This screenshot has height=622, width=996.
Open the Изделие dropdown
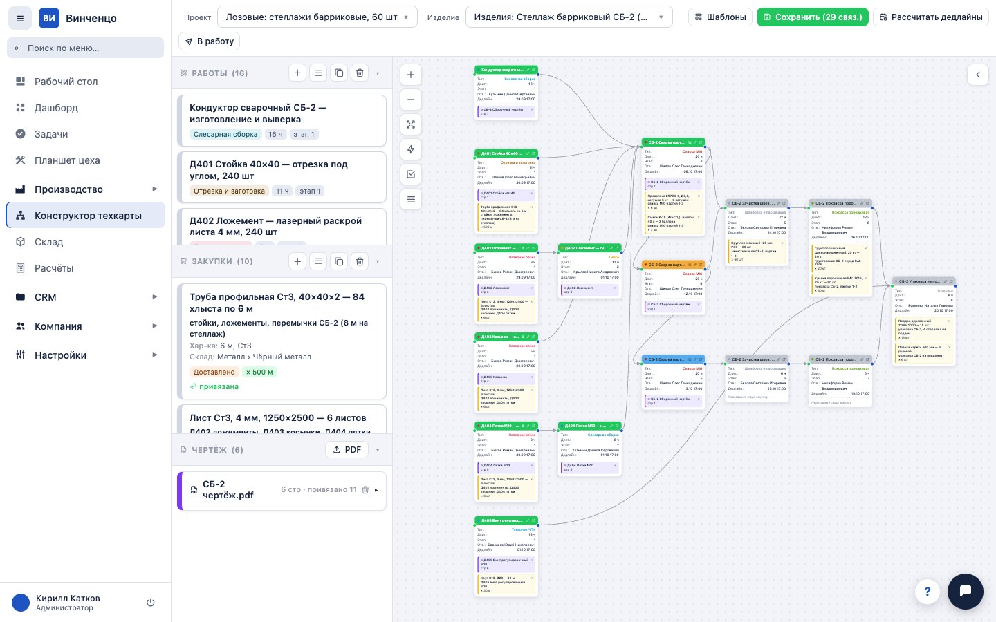tap(569, 17)
